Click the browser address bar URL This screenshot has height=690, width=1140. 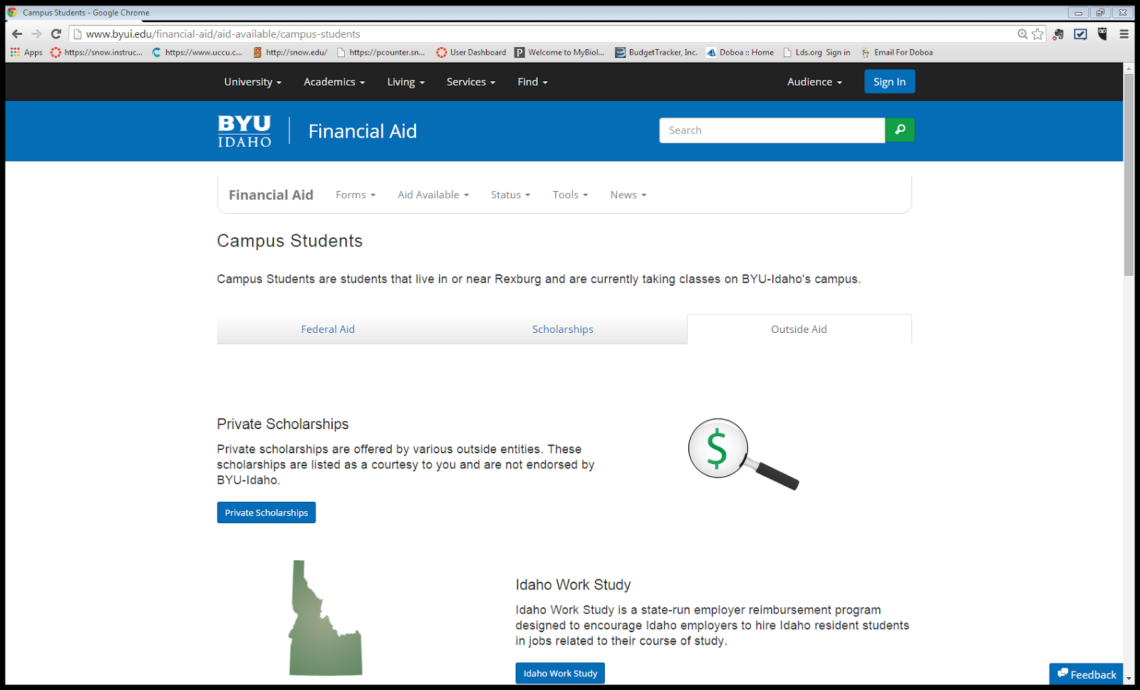click(x=223, y=34)
